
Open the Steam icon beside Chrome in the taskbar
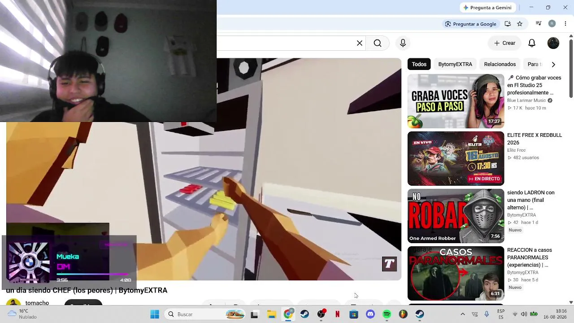[304, 314]
